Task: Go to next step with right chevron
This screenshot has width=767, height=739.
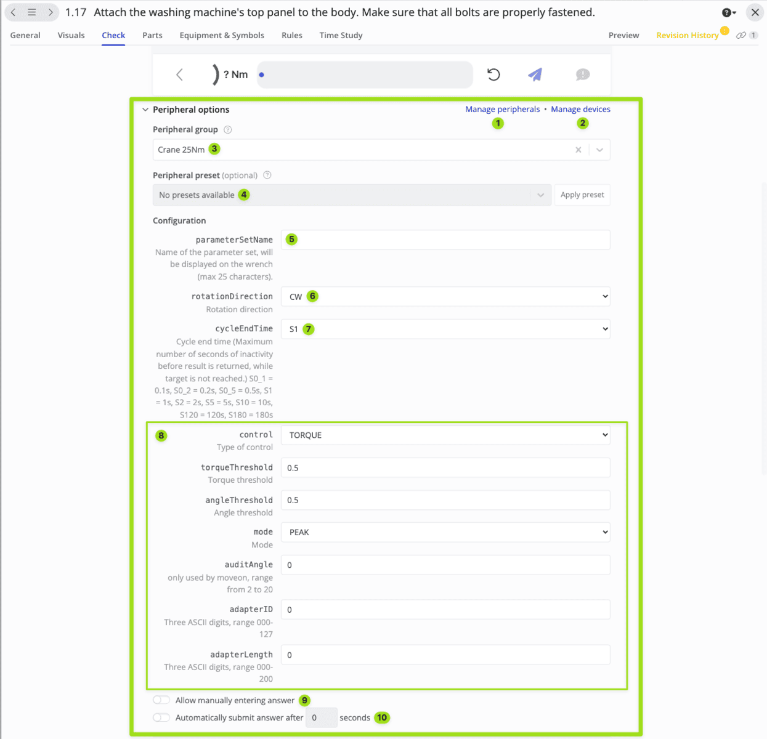Action: tap(51, 12)
